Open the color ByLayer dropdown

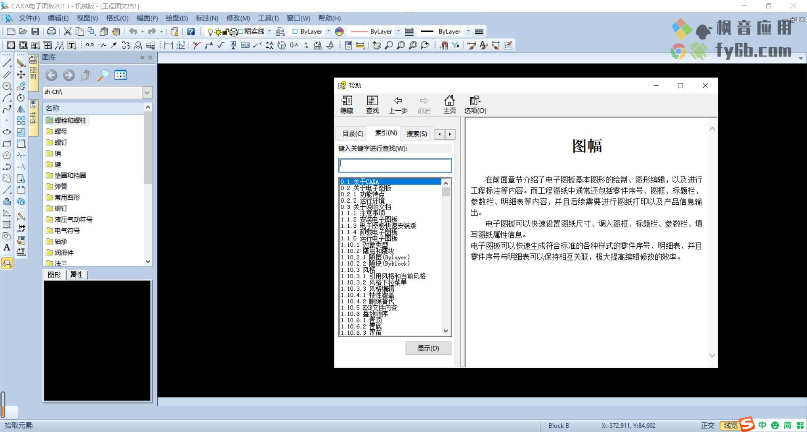(x=329, y=31)
